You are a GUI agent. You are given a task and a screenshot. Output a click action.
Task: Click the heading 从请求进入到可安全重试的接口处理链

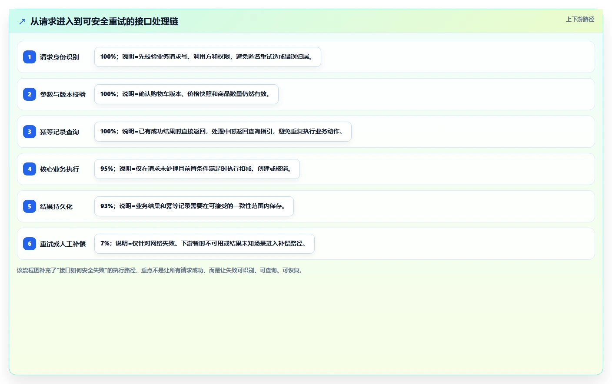104,21
